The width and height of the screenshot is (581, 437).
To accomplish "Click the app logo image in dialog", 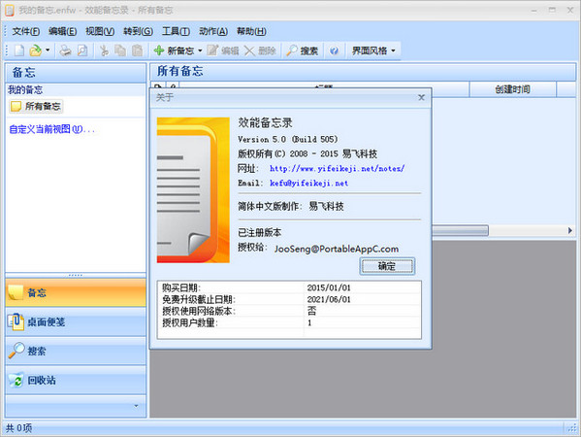I will [193, 190].
